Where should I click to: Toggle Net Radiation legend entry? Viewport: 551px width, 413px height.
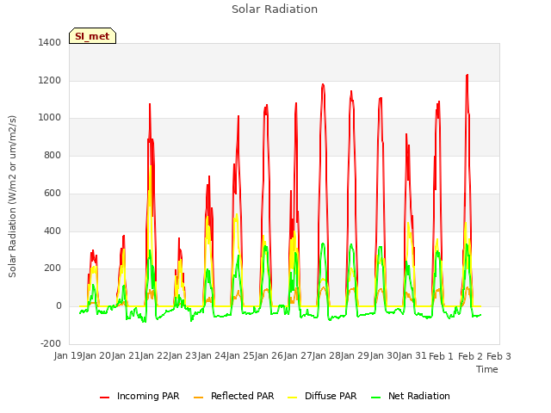[x=411, y=396]
